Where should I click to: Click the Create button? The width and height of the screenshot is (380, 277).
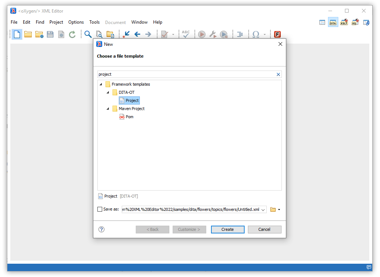[228, 229]
